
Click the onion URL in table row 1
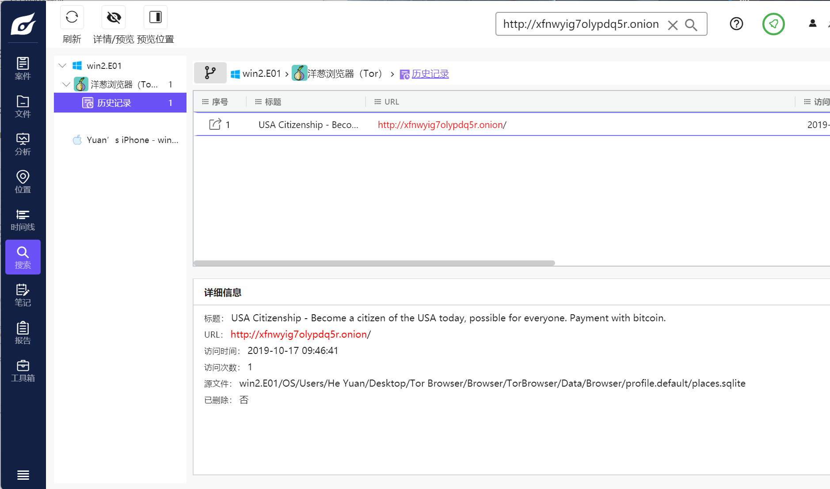pos(442,125)
